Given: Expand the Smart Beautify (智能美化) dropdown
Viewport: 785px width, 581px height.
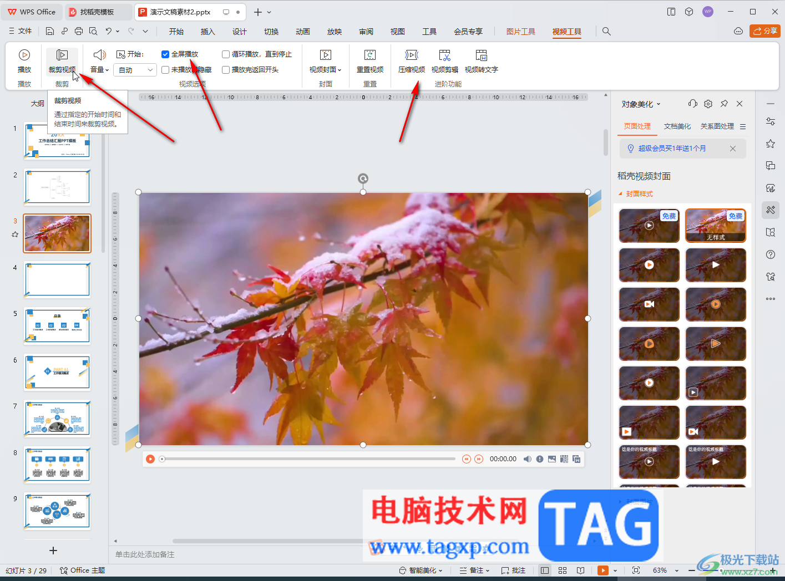Looking at the screenshot, I should (421, 570).
